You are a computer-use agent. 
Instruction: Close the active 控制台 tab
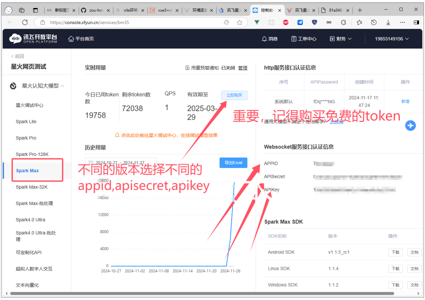pyautogui.click(x=279, y=10)
